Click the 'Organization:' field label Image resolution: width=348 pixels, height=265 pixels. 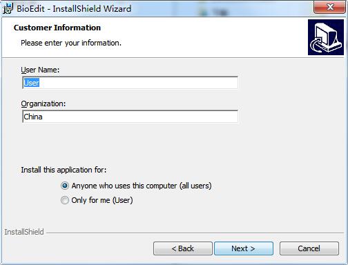coord(43,104)
